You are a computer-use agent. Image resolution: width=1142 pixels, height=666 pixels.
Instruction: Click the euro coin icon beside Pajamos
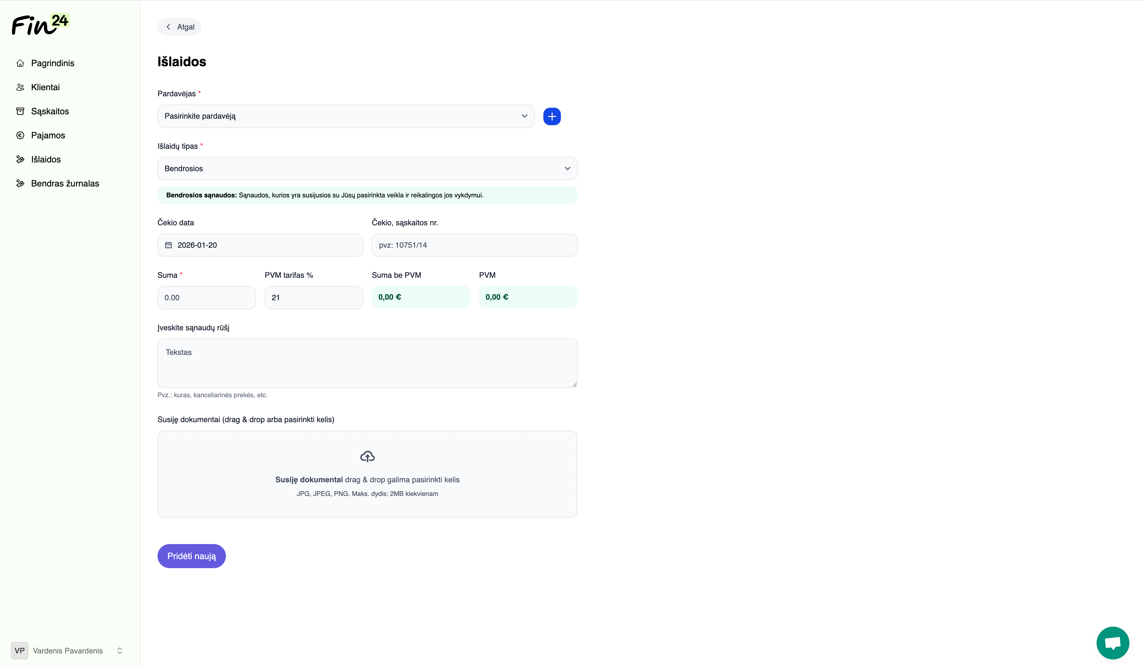(20, 135)
